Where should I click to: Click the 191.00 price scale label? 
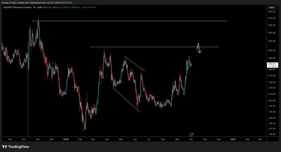tap(271, 106)
